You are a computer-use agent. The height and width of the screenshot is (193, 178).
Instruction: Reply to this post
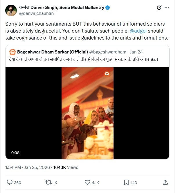pos(10,182)
